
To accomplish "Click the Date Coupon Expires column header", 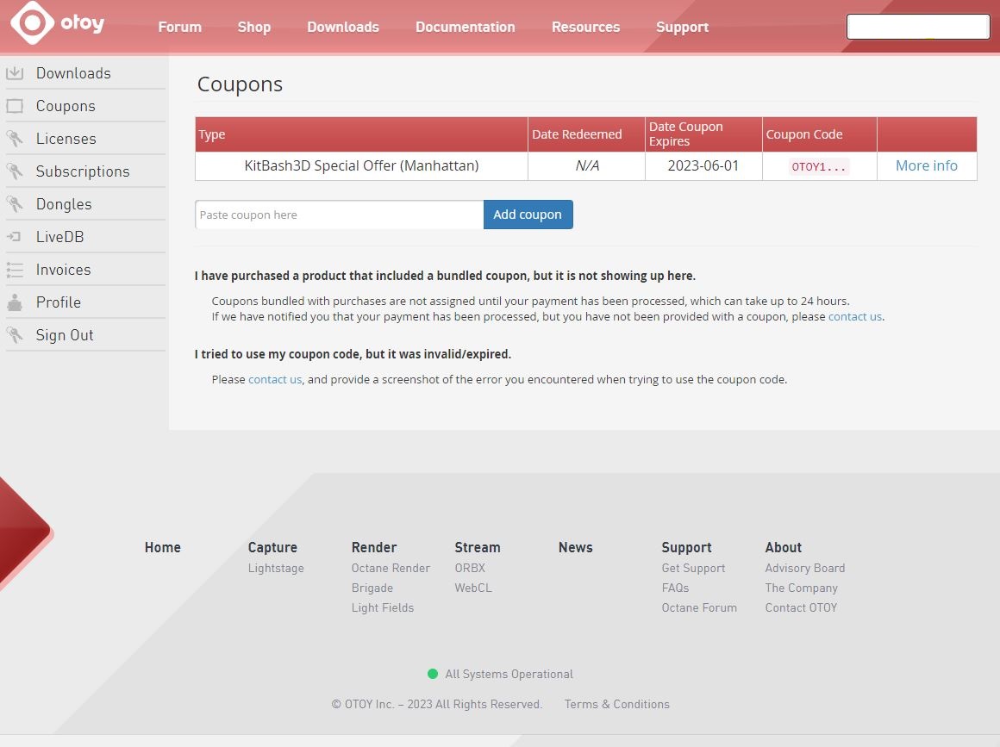I will (703, 134).
